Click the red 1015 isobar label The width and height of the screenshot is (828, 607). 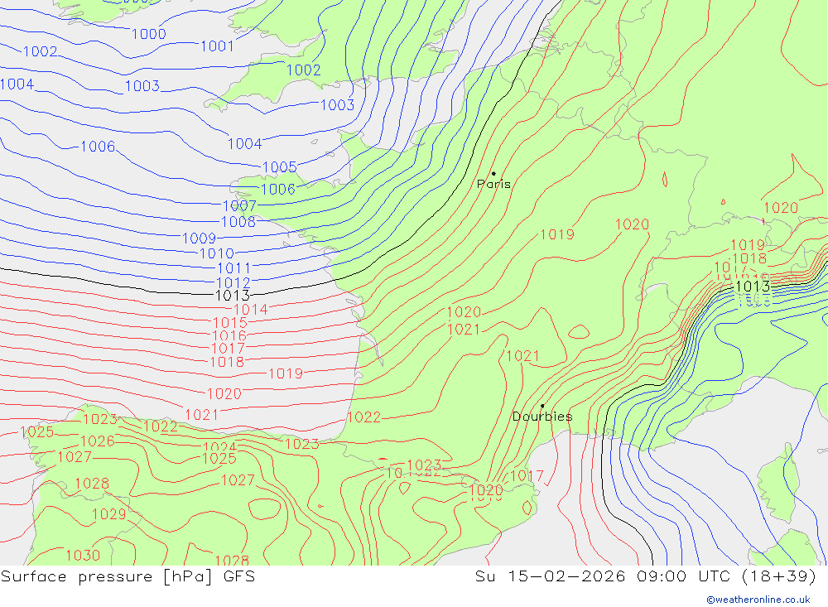click(x=229, y=323)
